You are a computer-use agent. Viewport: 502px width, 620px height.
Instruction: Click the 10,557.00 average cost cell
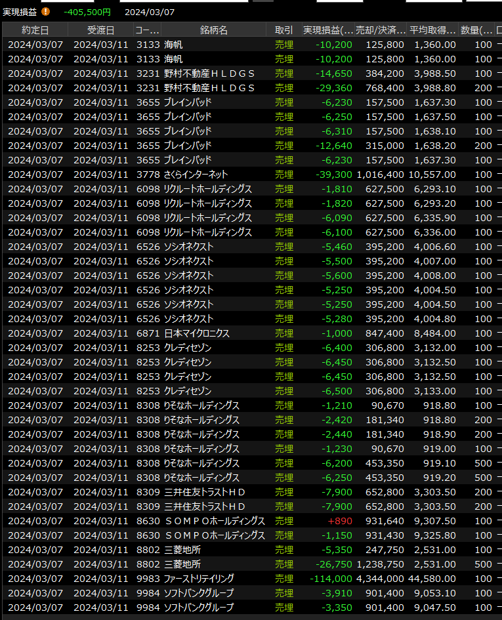(432, 175)
